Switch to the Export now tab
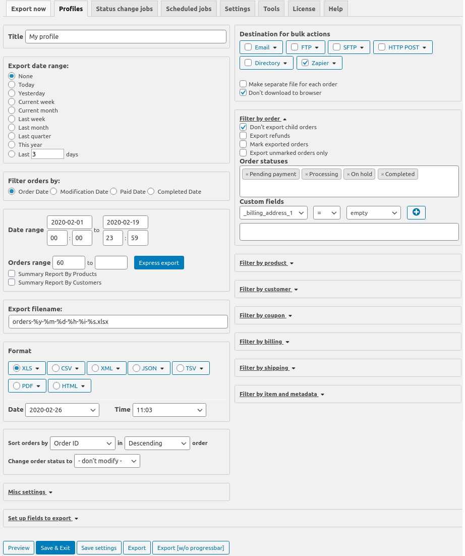Screen dimensions: 465x556 click(x=29, y=9)
